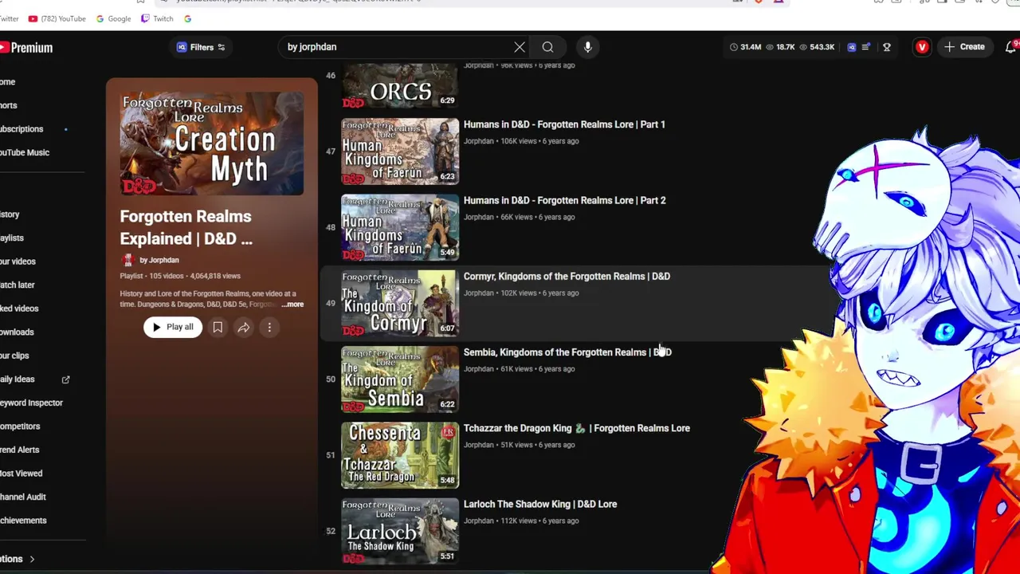The height and width of the screenshot is (574, 1020).
Task: Go to YouTube Premium home logo
Action: tap(26, 48)
